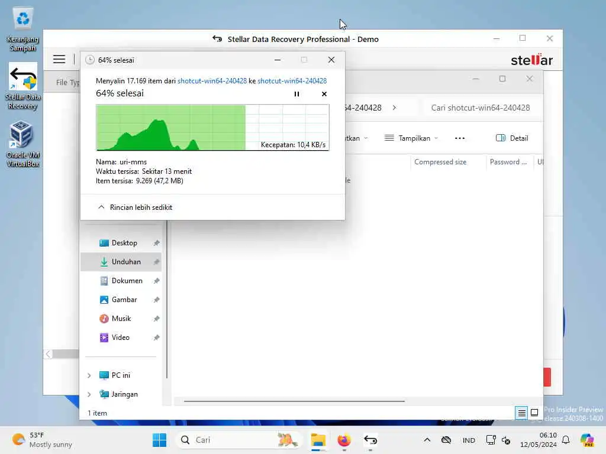
Task: Open Stellar Data Recovery desktop shortcut
Action: click(x=23, y=86)
